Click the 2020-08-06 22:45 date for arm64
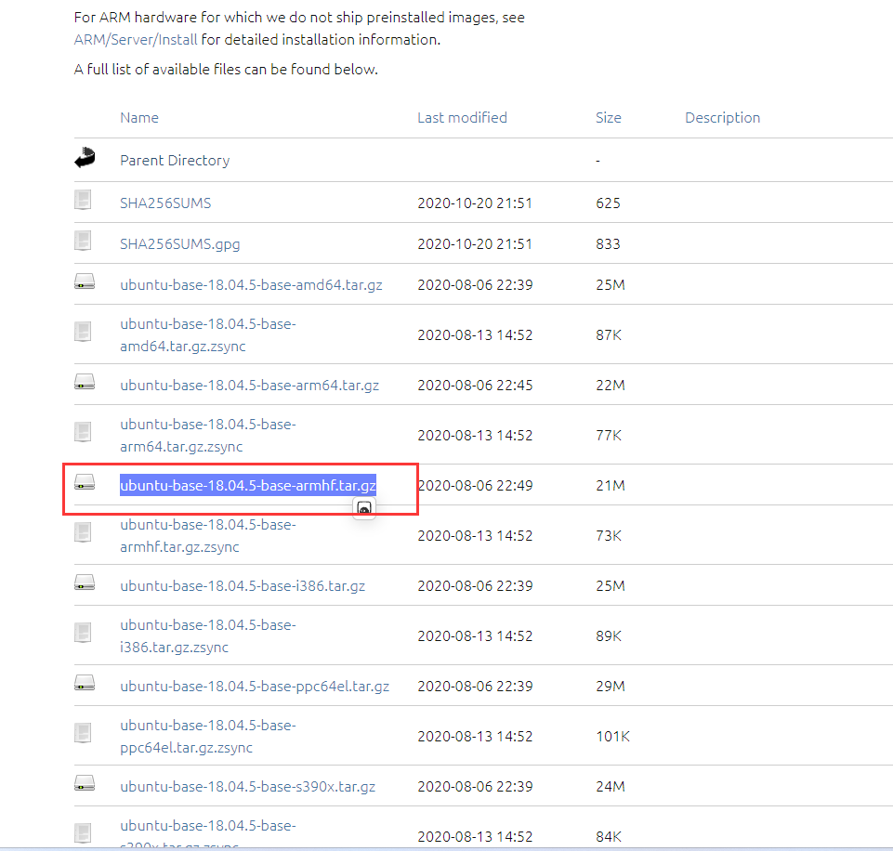Viewport: 893px width, 851px height. click(475, 386)
